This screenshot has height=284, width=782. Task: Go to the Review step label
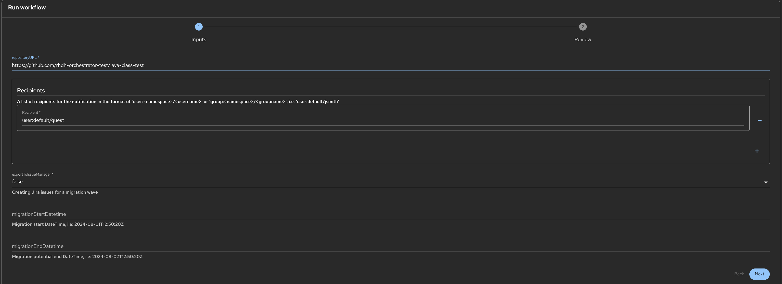point(583,40)
